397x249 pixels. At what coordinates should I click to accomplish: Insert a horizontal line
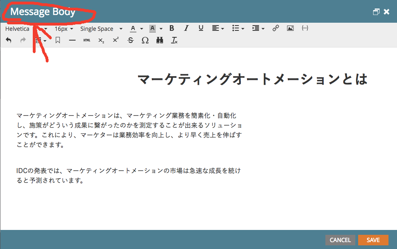pos(72,40)
